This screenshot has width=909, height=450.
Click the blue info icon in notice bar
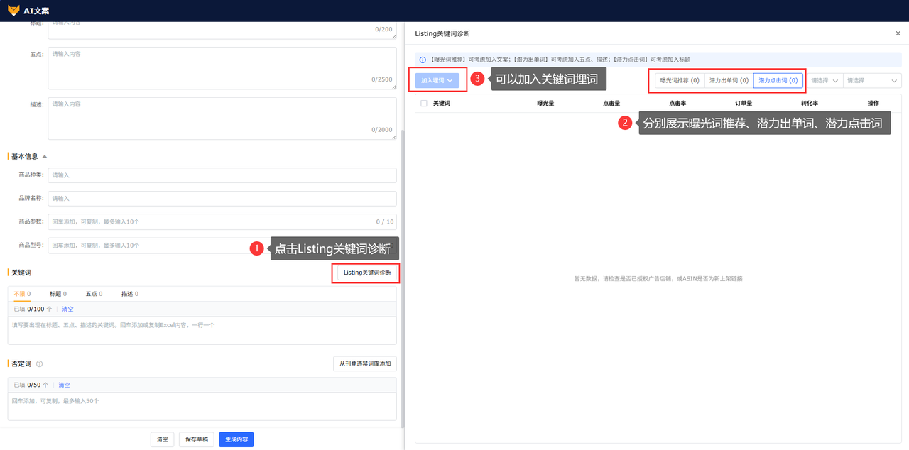click(x=423, y=60)
